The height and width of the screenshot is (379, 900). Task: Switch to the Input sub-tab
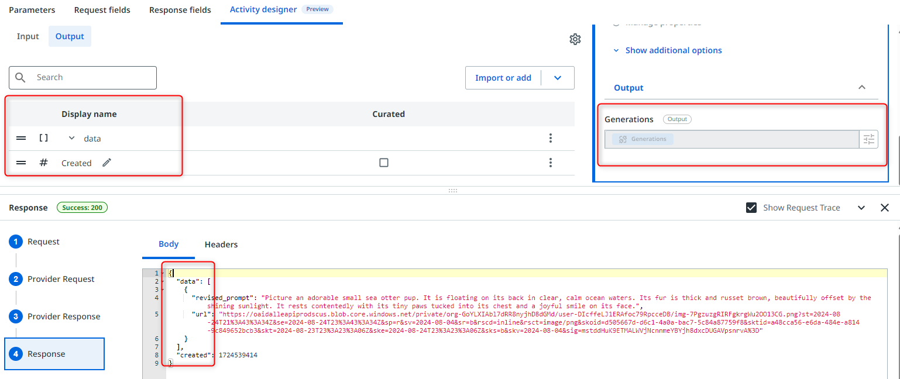coord(28,36)
